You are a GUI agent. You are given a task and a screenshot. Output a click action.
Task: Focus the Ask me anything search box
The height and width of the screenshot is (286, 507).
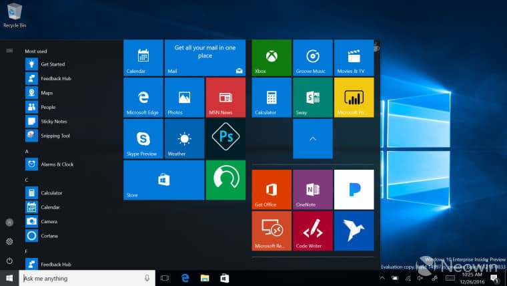(x=87, y=278)
